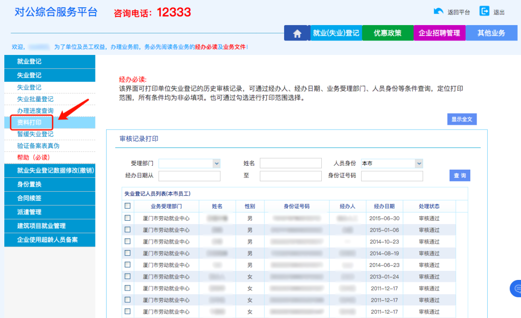Click the 身份证号码 input field
The image size is (521, 318).
[x=392, y=176]
